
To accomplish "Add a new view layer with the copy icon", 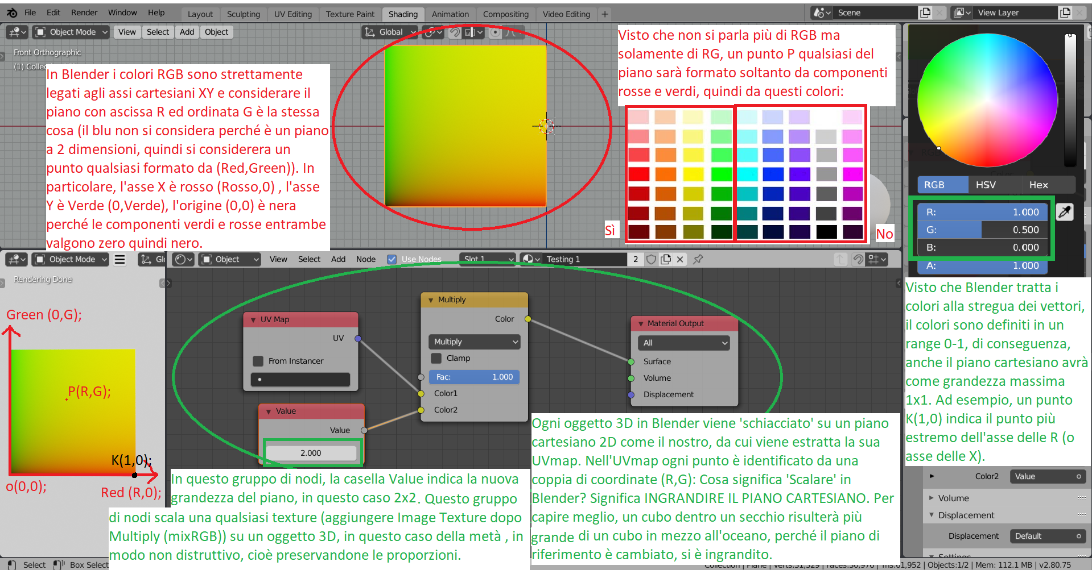I will coord(1065,13).
